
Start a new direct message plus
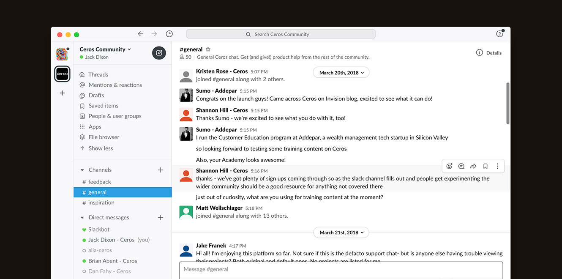[161, 218]
